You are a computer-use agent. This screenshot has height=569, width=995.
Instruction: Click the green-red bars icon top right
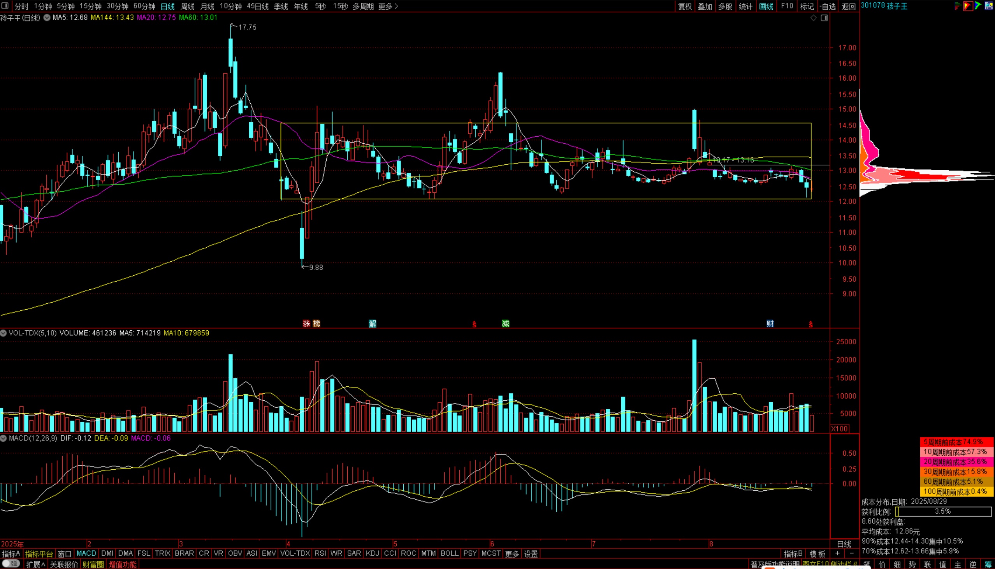[958, 6]
